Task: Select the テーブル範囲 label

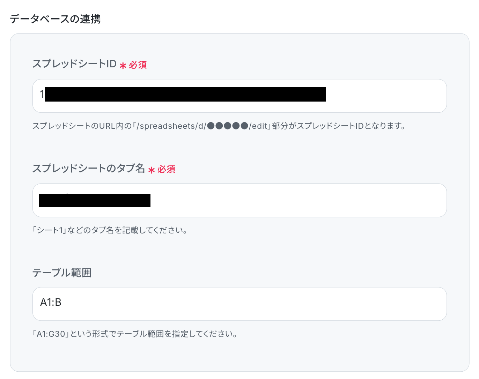Action: coord(62,273)
